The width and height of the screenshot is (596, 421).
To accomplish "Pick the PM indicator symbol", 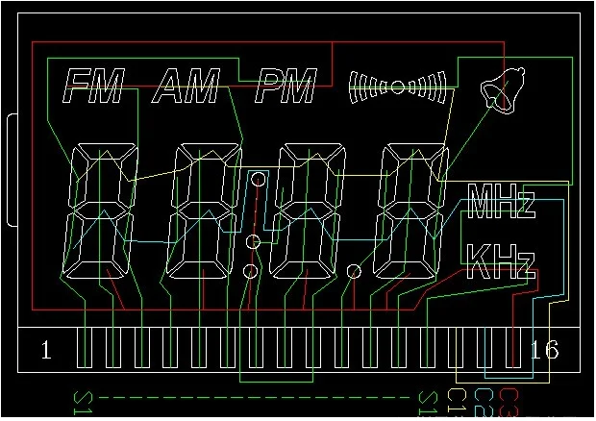I will [286, 86].
